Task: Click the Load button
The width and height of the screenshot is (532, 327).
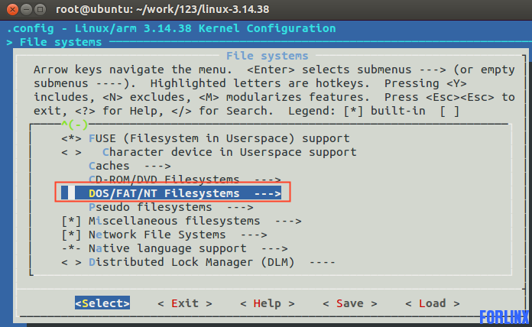Action: coord(433,303)
